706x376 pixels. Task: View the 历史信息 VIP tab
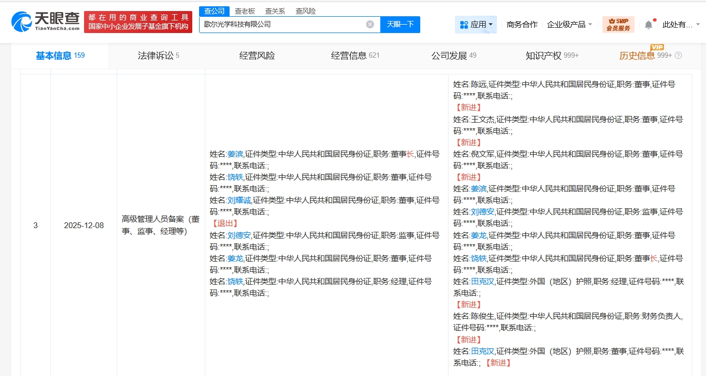point(637,56)
